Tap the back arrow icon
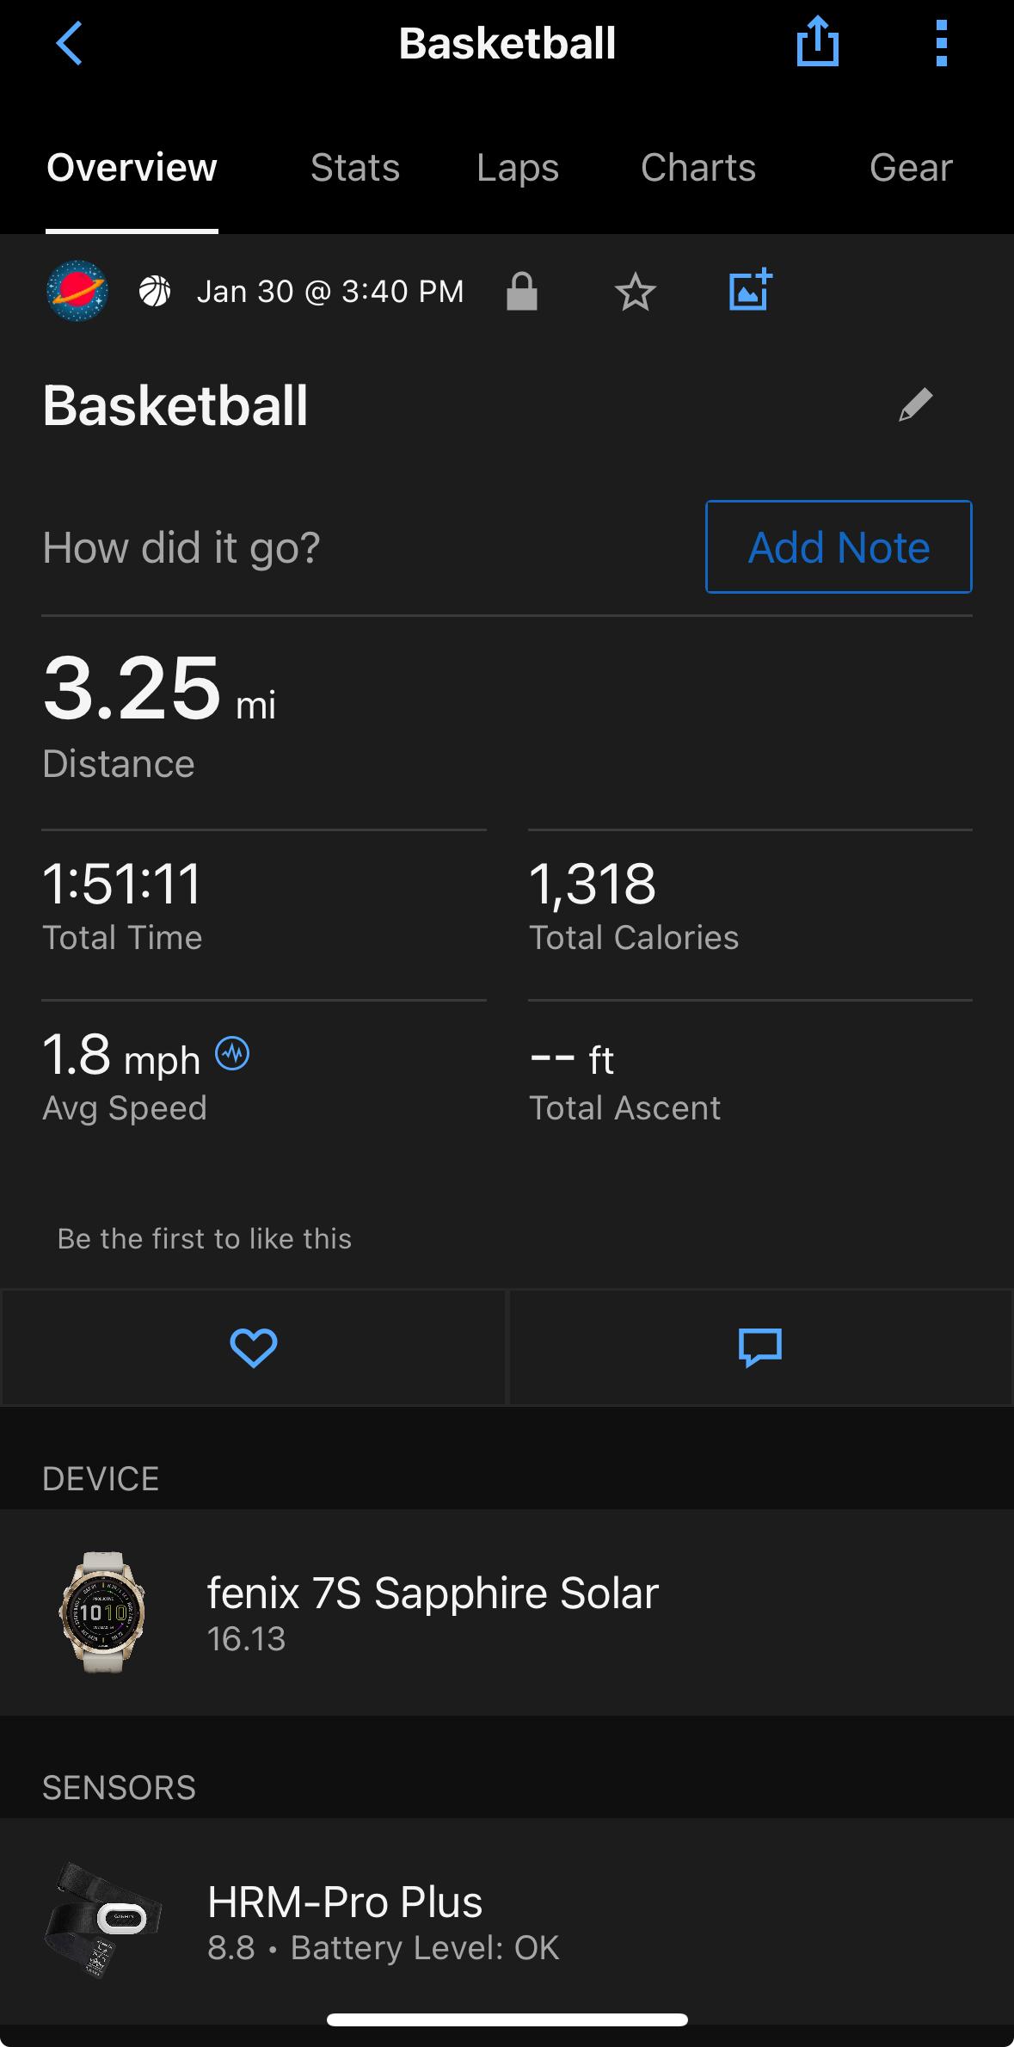This screenshot has height=2047, width=1014. [69, 43]
